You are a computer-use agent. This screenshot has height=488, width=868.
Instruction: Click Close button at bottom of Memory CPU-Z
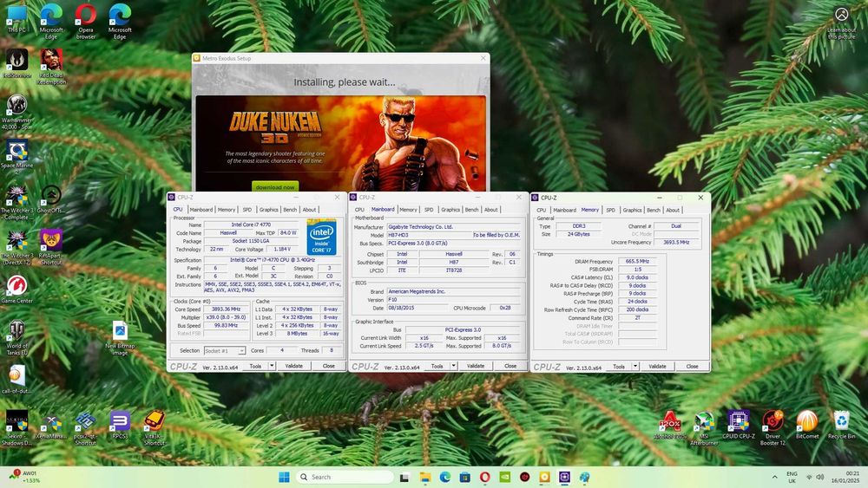click(x=692, y=367)
